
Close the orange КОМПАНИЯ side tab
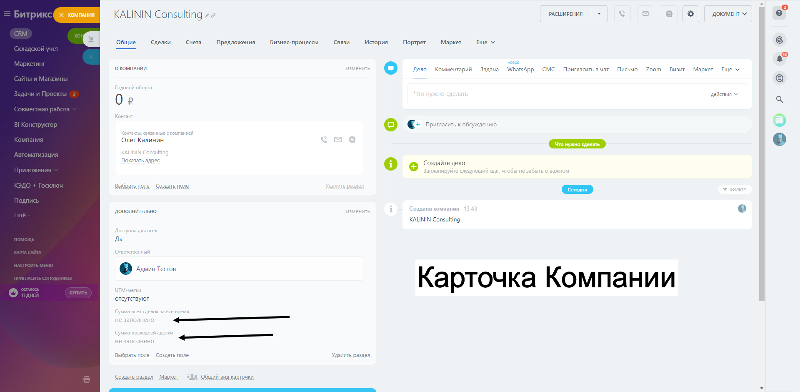click(61, 15)
